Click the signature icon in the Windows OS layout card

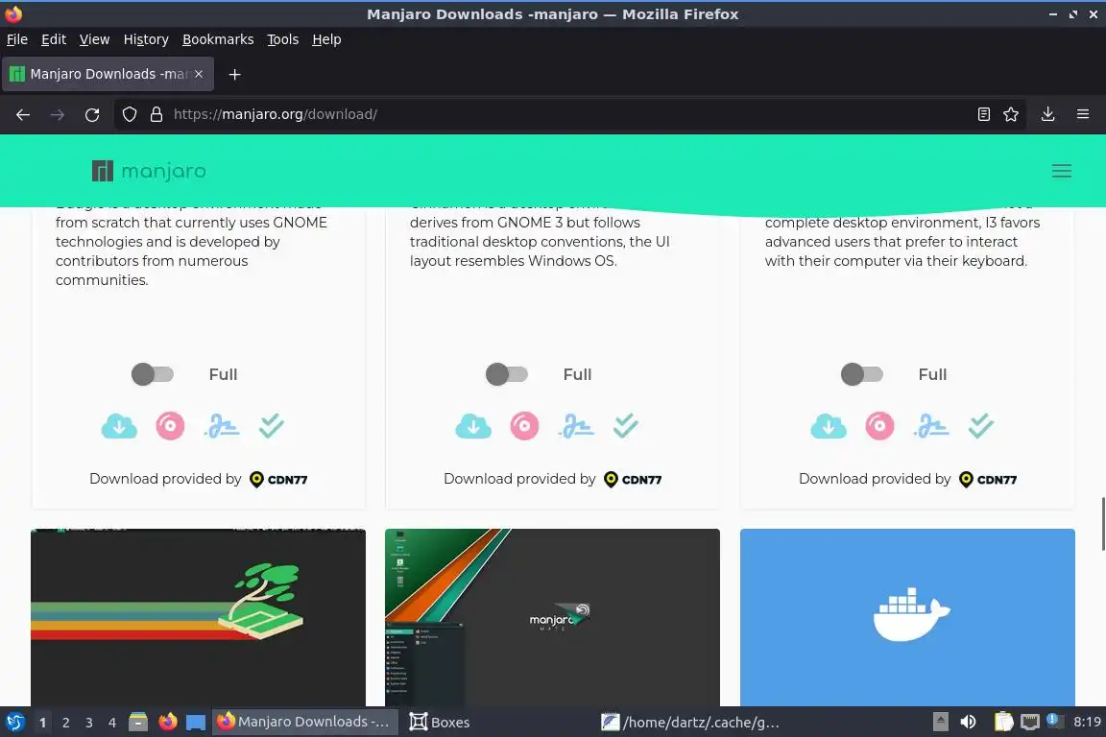point(576,426)
